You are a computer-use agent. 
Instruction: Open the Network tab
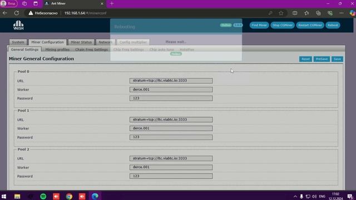click(105, 42)
